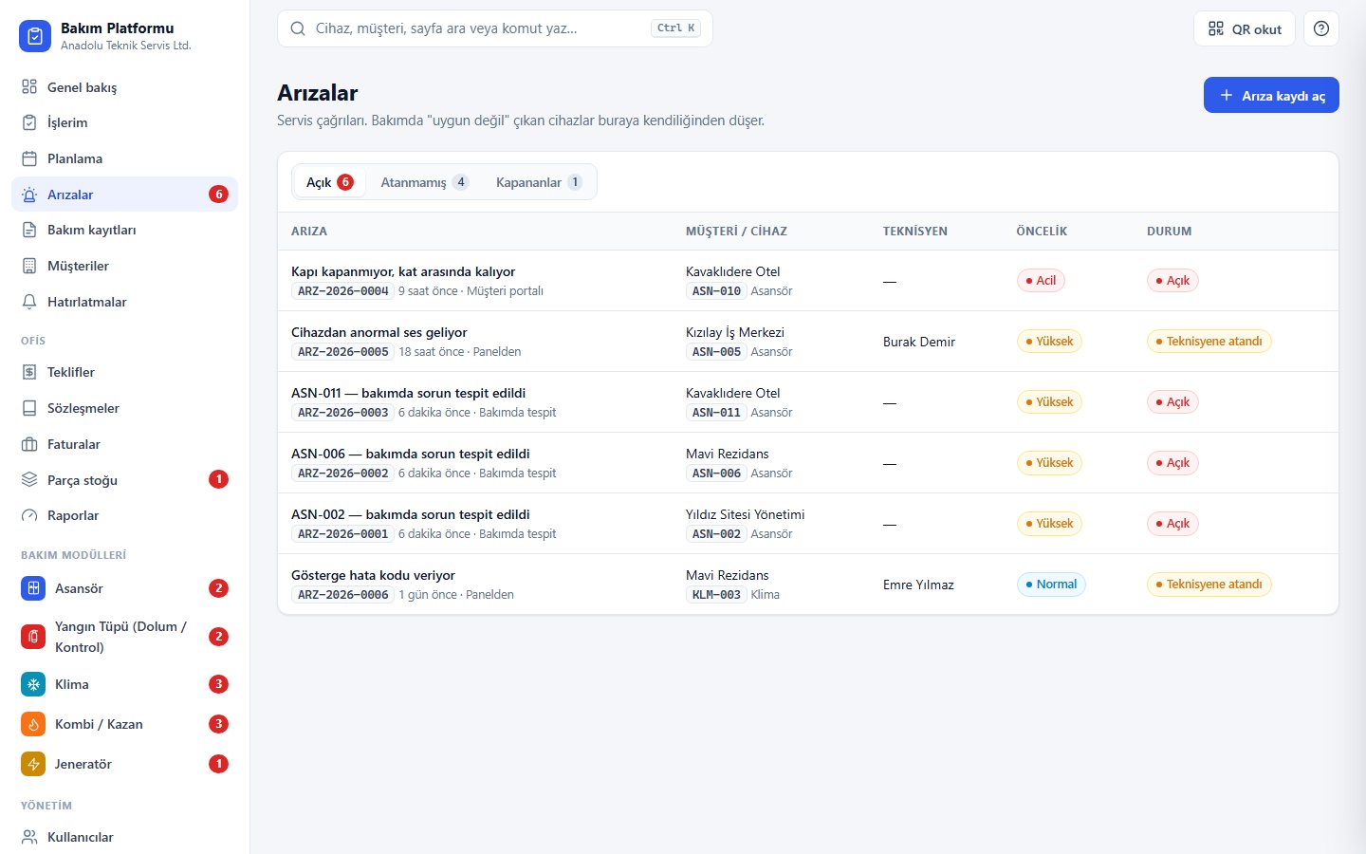1366x854 pixels.
Task: Click code ARZ-2026-0005
Action: pyautogui.click(x=343, y=352)
